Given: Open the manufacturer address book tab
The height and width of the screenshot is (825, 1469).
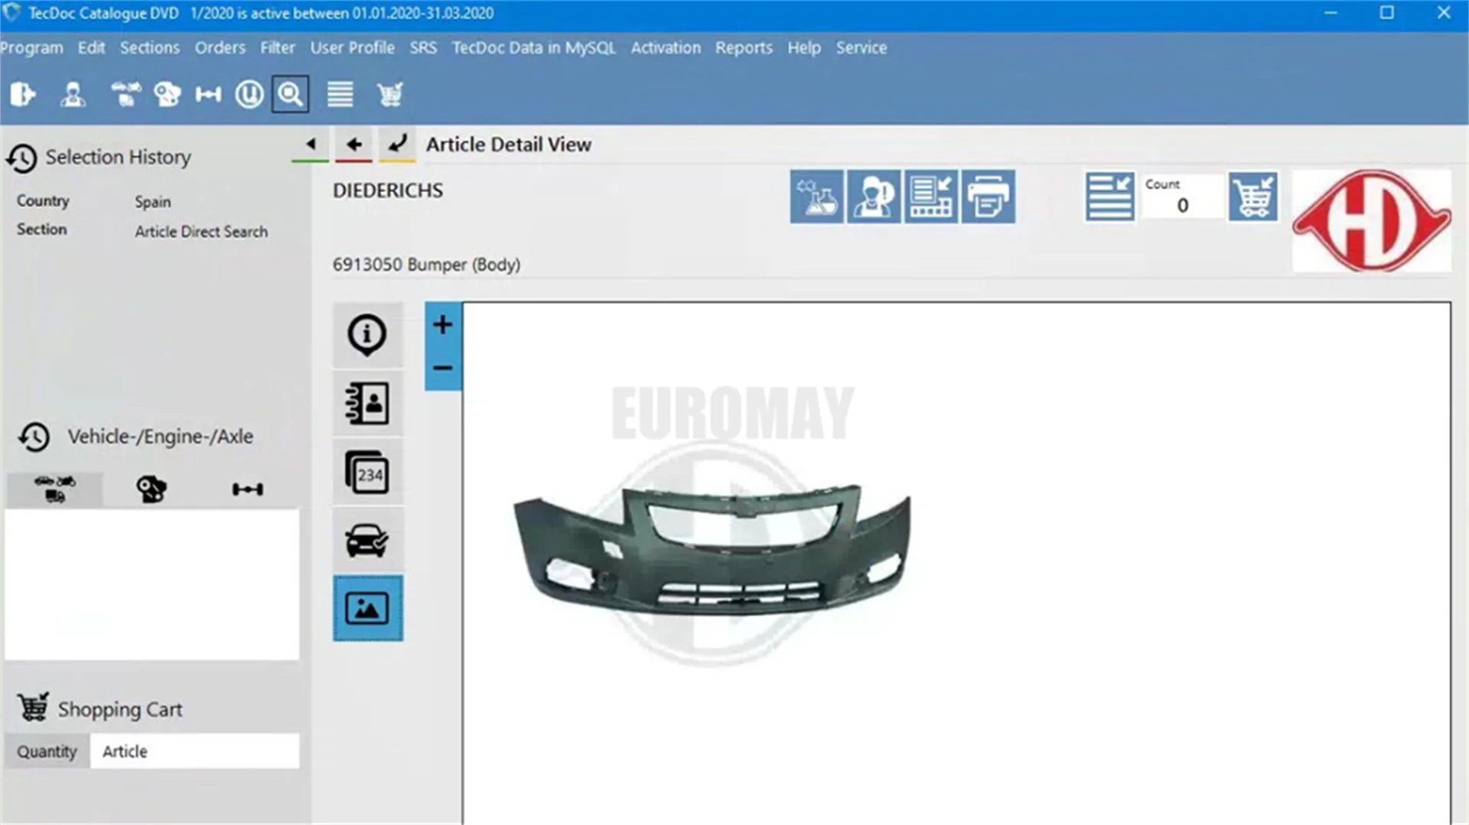Looking at the screenshot, I should pyautogui.click(x=367, y=404).
